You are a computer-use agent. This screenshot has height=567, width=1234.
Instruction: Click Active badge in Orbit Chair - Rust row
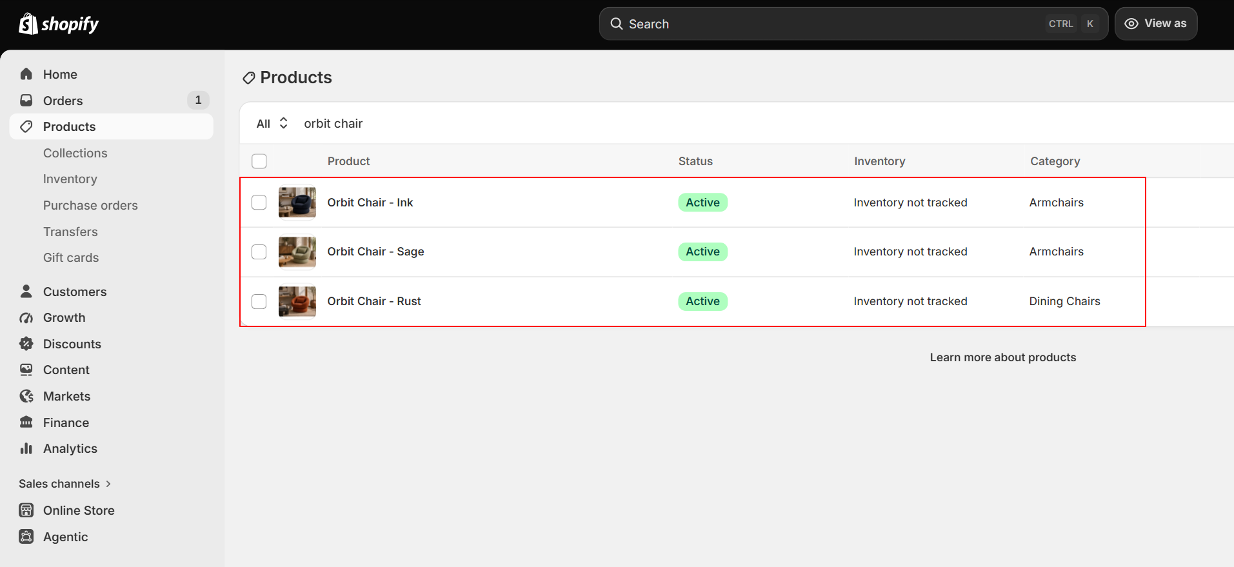pos(702,301)
